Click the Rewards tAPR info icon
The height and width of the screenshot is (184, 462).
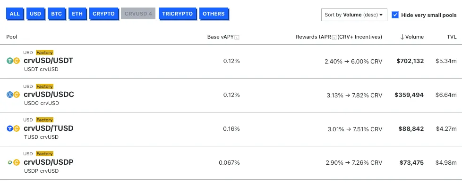[334, 37]
